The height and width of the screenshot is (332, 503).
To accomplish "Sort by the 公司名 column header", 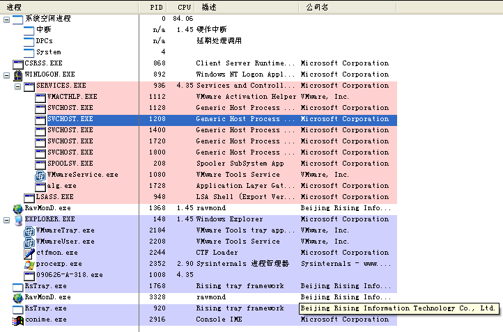I will coord(348,7).
